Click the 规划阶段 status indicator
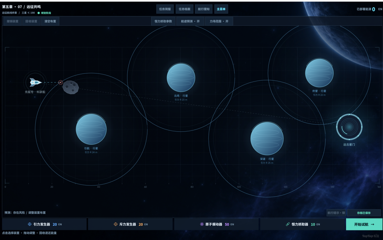 [x=44, y=13]
